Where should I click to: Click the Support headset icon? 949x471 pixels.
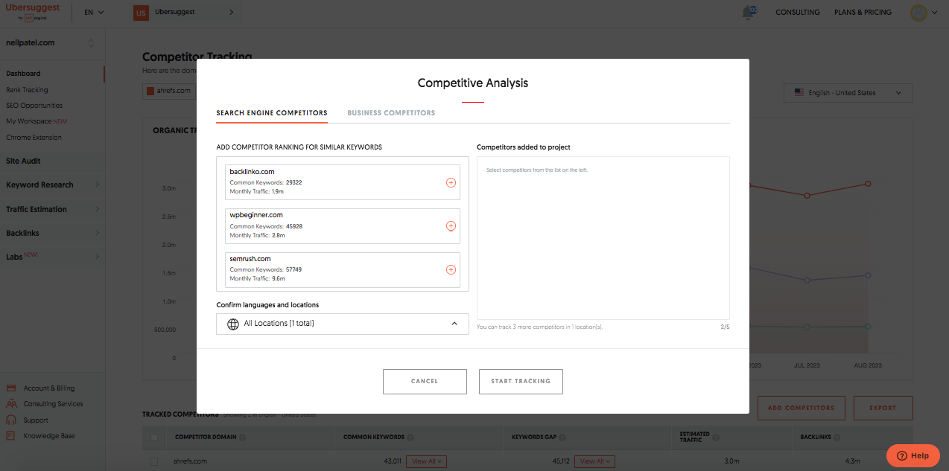coord(11,420)
